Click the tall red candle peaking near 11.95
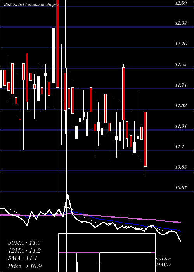194x272 pixels. [123, 94]
